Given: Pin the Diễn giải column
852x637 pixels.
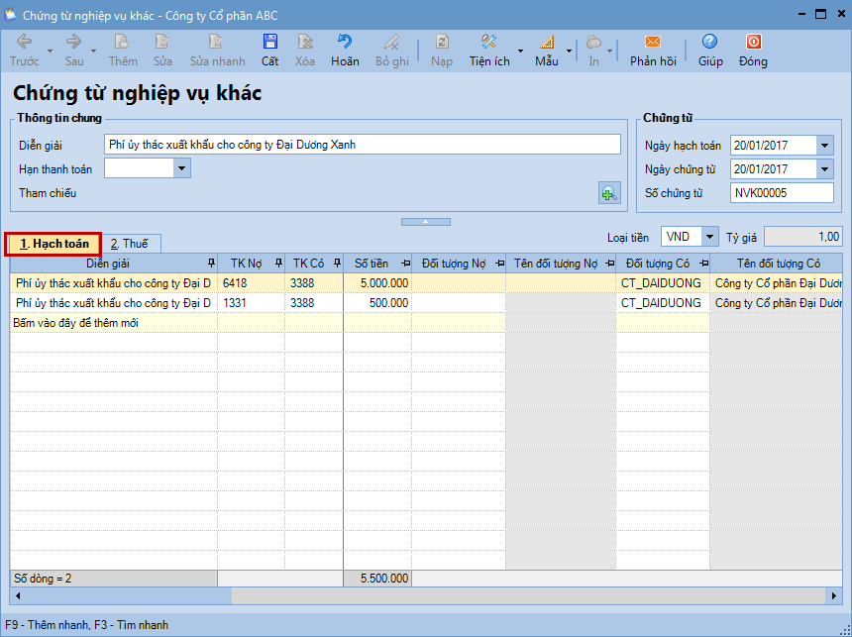Looking at the screenshot, I should click(x=210, y=264).
